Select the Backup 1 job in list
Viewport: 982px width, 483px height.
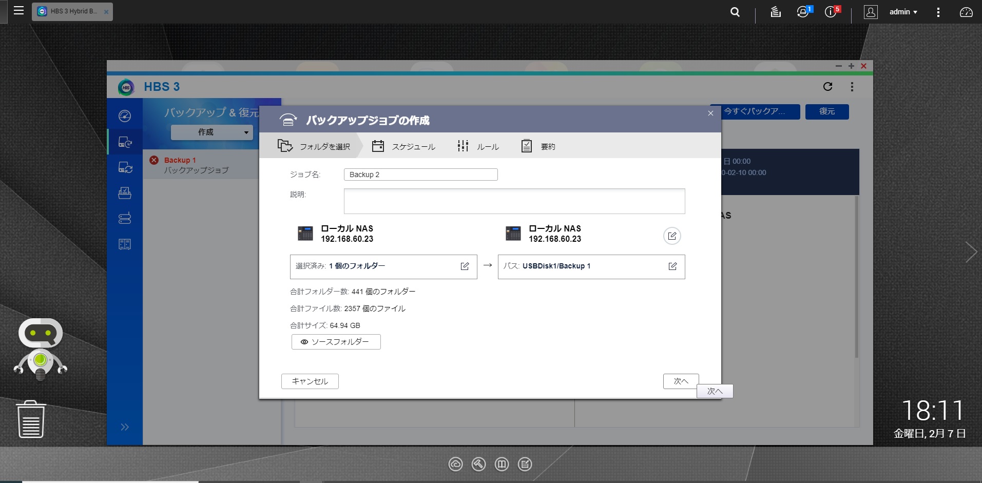click(x=201, y=165)
